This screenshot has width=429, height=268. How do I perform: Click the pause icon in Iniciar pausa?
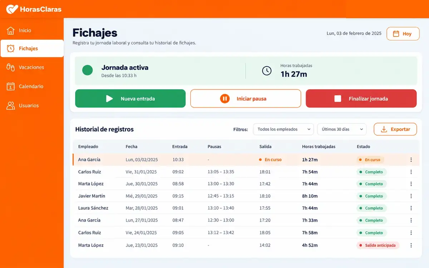[x=225, y=99]
